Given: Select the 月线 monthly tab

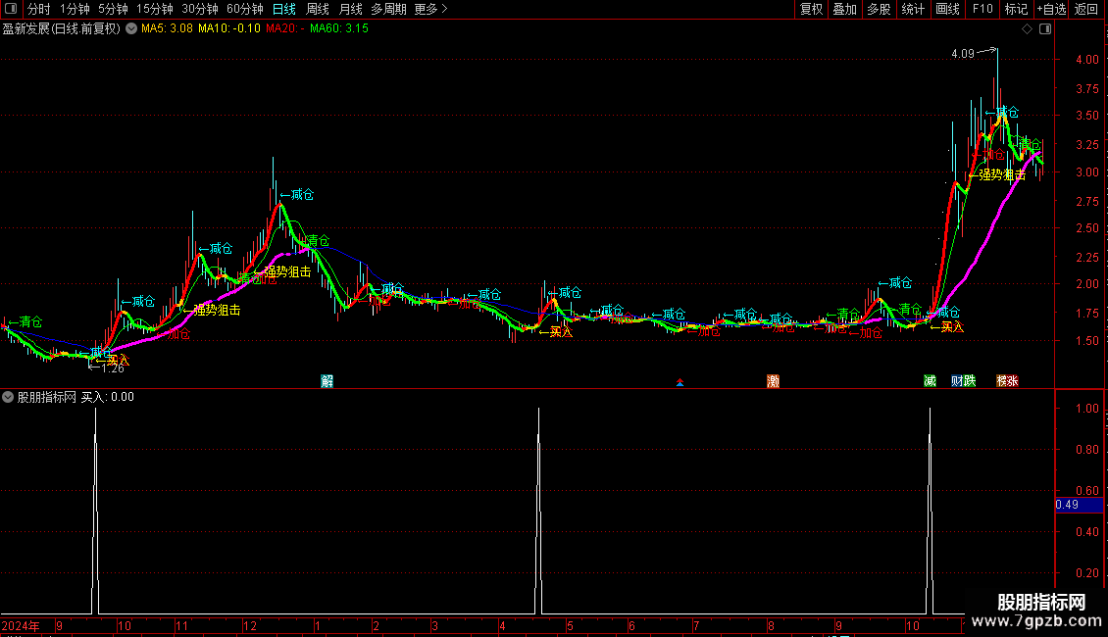Looking at the screenshot, I should tap(350, 9).
